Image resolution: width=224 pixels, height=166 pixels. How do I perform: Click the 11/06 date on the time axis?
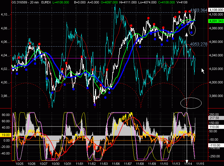coord(116,164)
